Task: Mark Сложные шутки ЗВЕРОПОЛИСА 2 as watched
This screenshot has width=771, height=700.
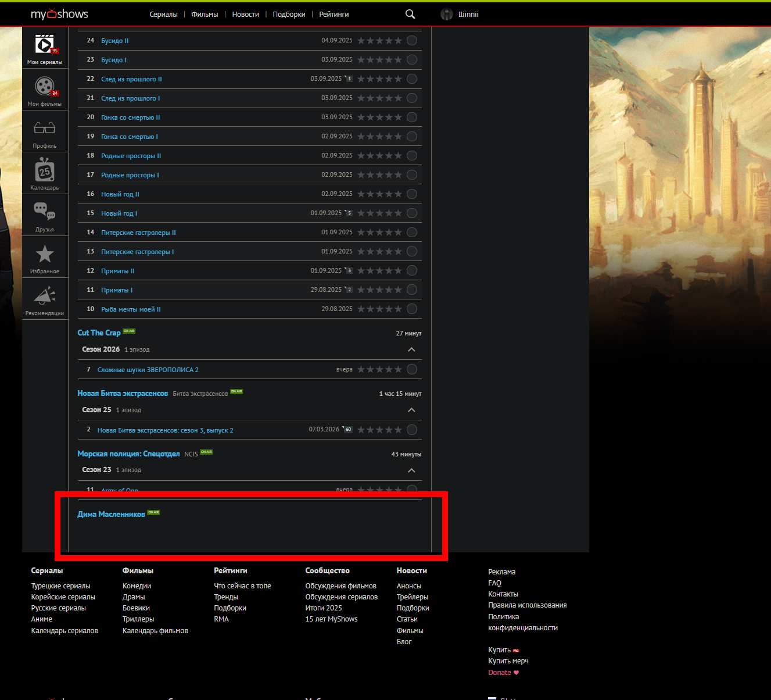Action: [x=412, y=370]
